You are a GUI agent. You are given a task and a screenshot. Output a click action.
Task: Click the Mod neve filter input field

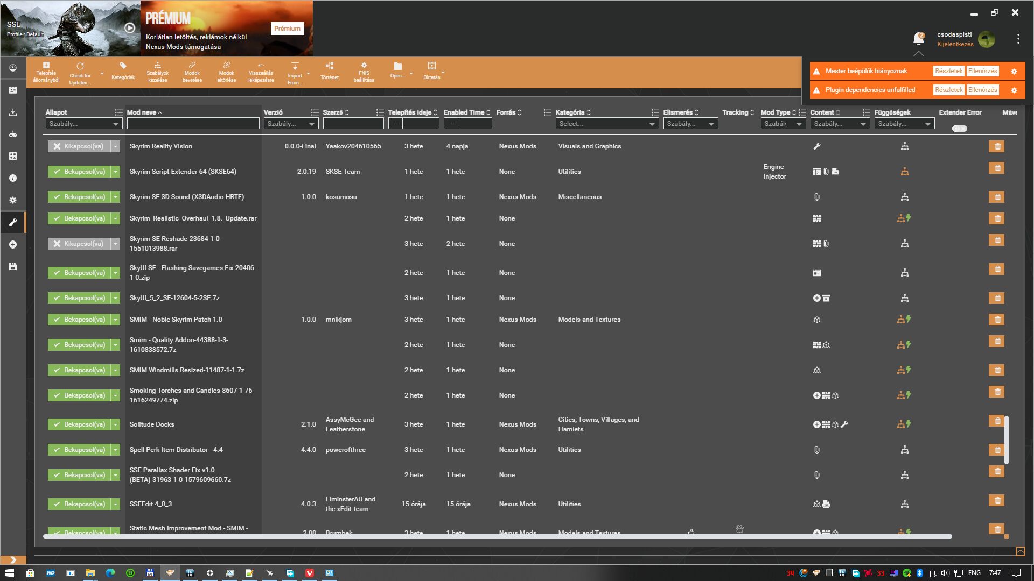point(193,124)
